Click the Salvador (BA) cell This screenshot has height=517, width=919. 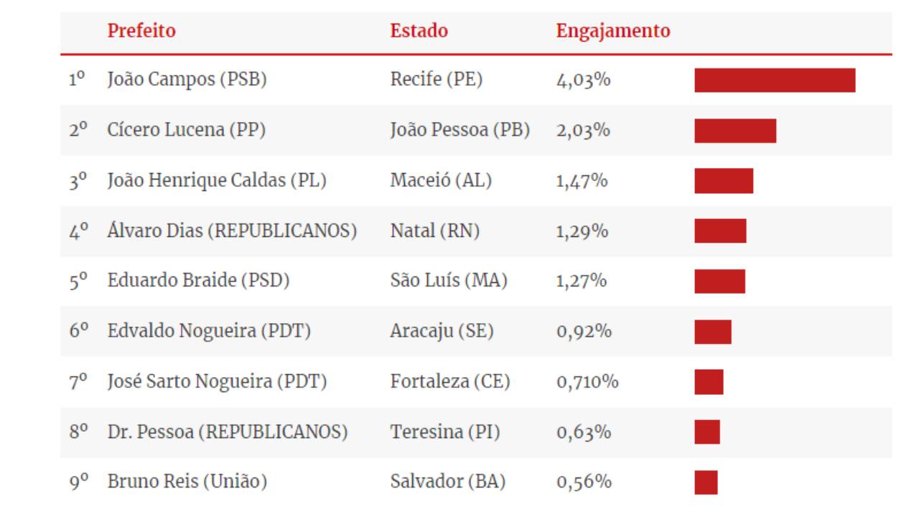point(447,482)
